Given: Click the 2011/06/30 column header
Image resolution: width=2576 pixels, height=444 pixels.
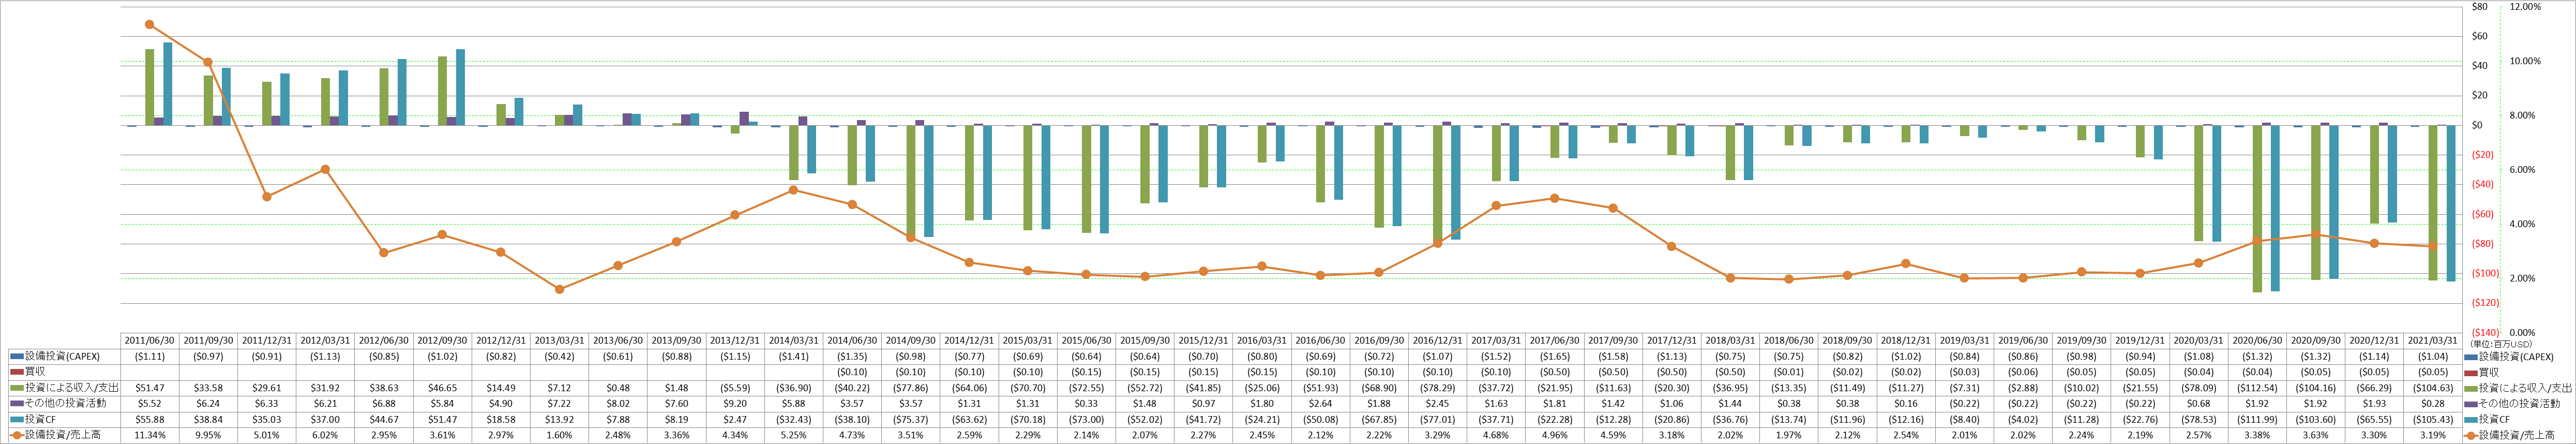Looking at the screenshot, I should point(150,340).
